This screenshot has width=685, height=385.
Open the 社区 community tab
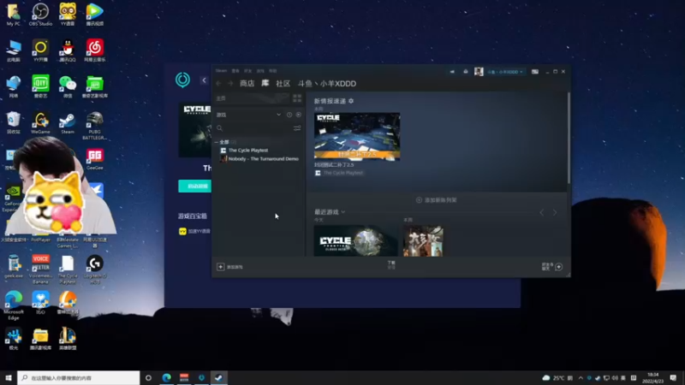tap(283, 83)
